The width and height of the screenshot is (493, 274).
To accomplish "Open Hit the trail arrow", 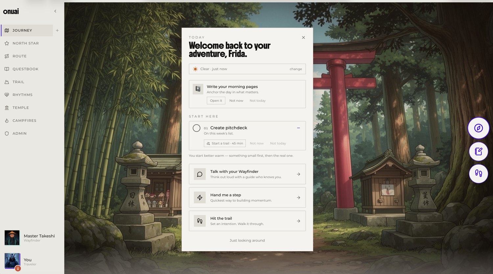I will [298, 221].
